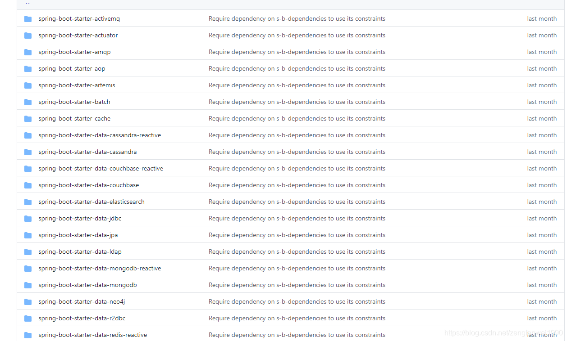Click 'last month' timestamp on data-jpa row
The width and height of the screenshot is (567, 341).
tap(542, 235)
